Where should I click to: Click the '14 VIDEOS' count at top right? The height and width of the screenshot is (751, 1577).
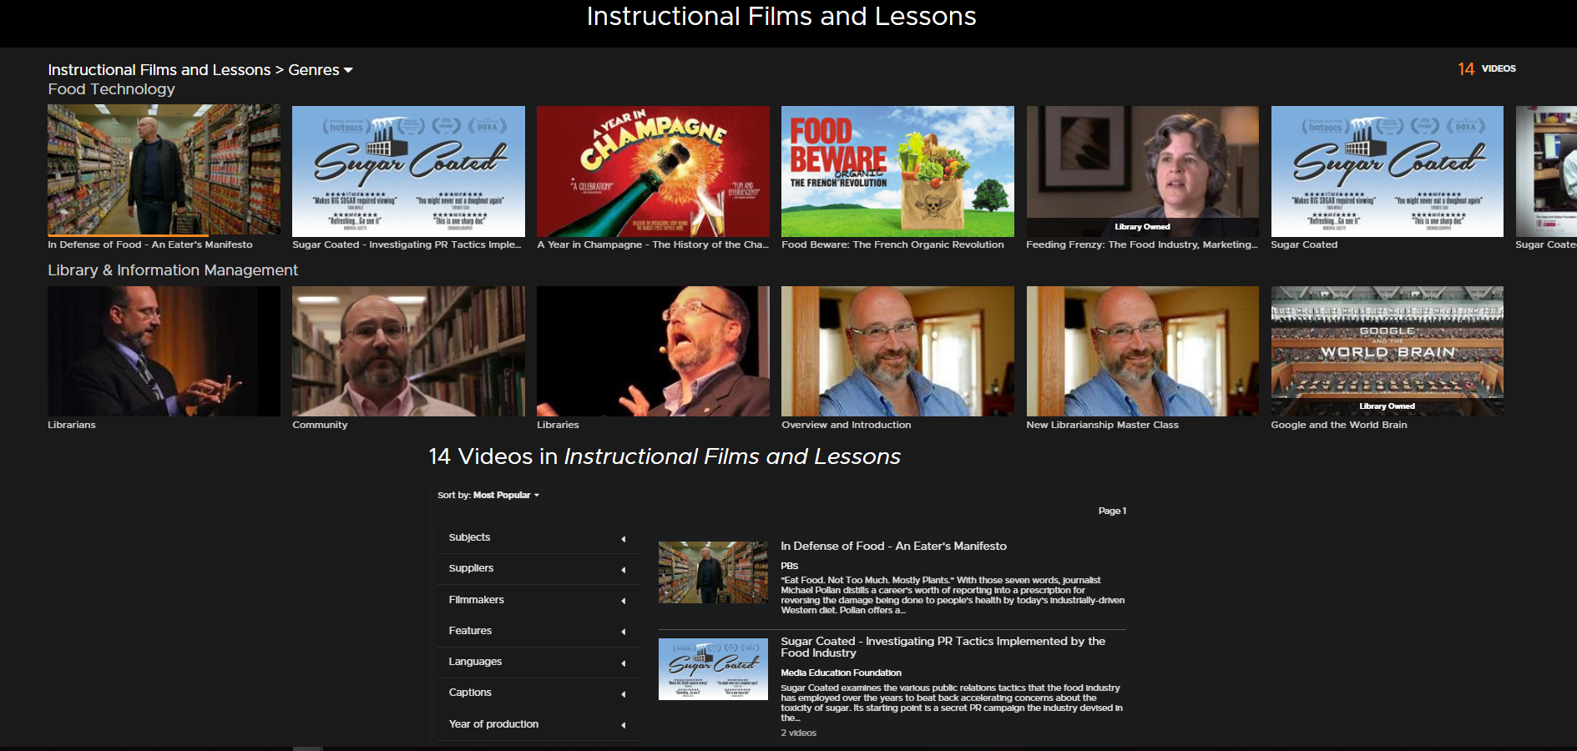(1487, 69)
